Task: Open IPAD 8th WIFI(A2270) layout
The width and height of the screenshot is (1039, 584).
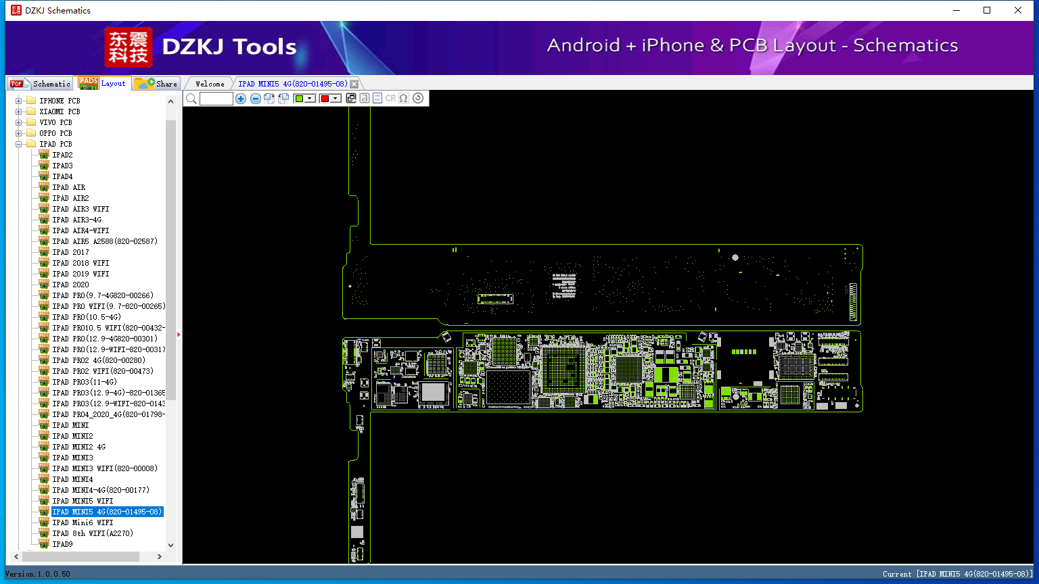Action: (x=93, y=533)
